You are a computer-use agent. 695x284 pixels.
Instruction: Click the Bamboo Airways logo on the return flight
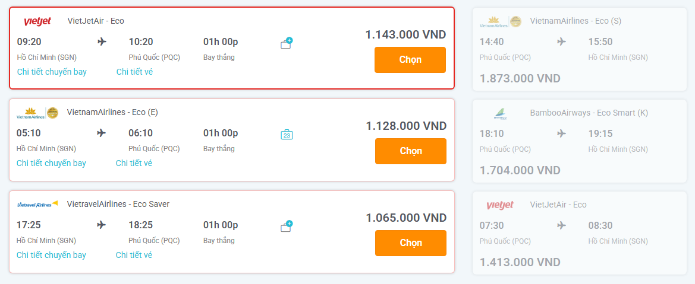tap(500, 114)
